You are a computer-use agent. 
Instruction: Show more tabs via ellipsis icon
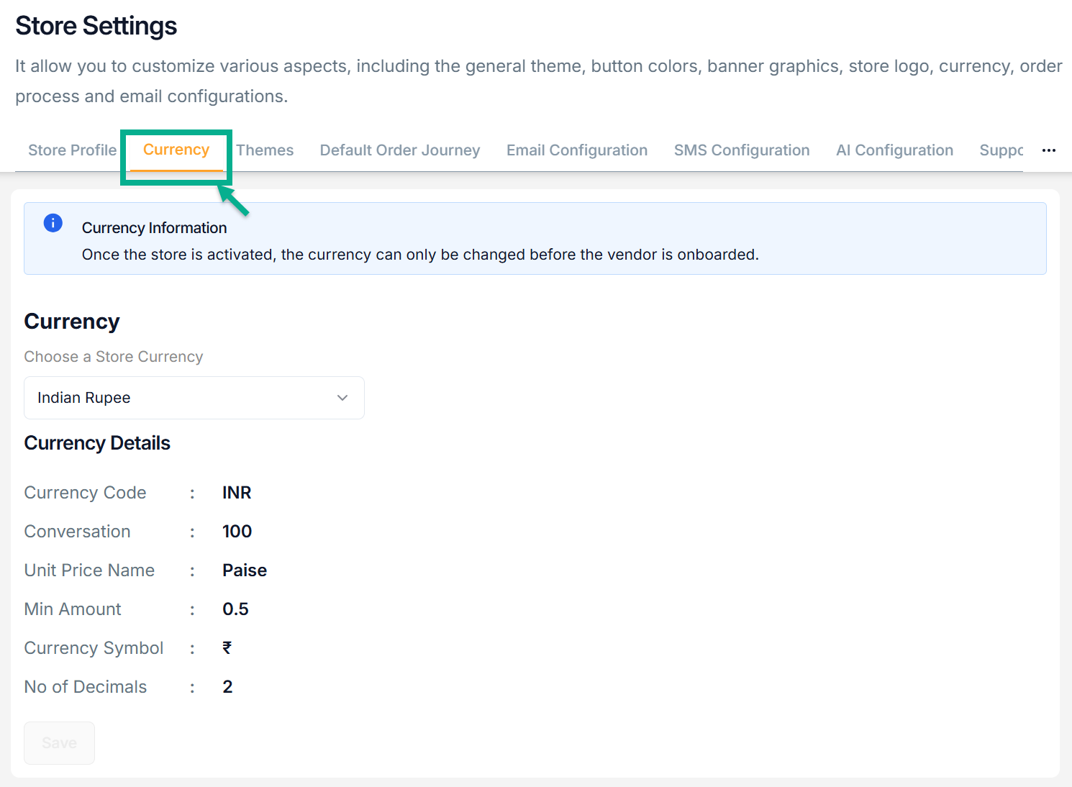[1048, 150]
